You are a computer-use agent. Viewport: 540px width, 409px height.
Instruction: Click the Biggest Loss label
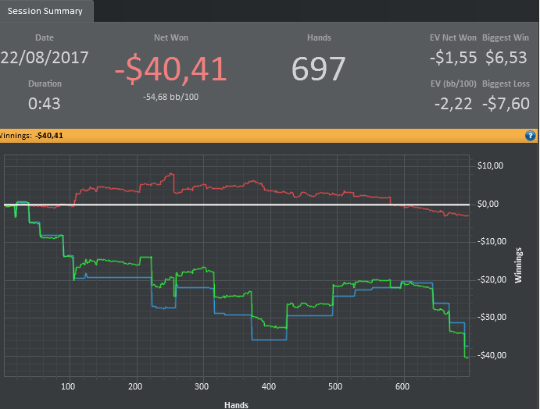click(506, 84)
